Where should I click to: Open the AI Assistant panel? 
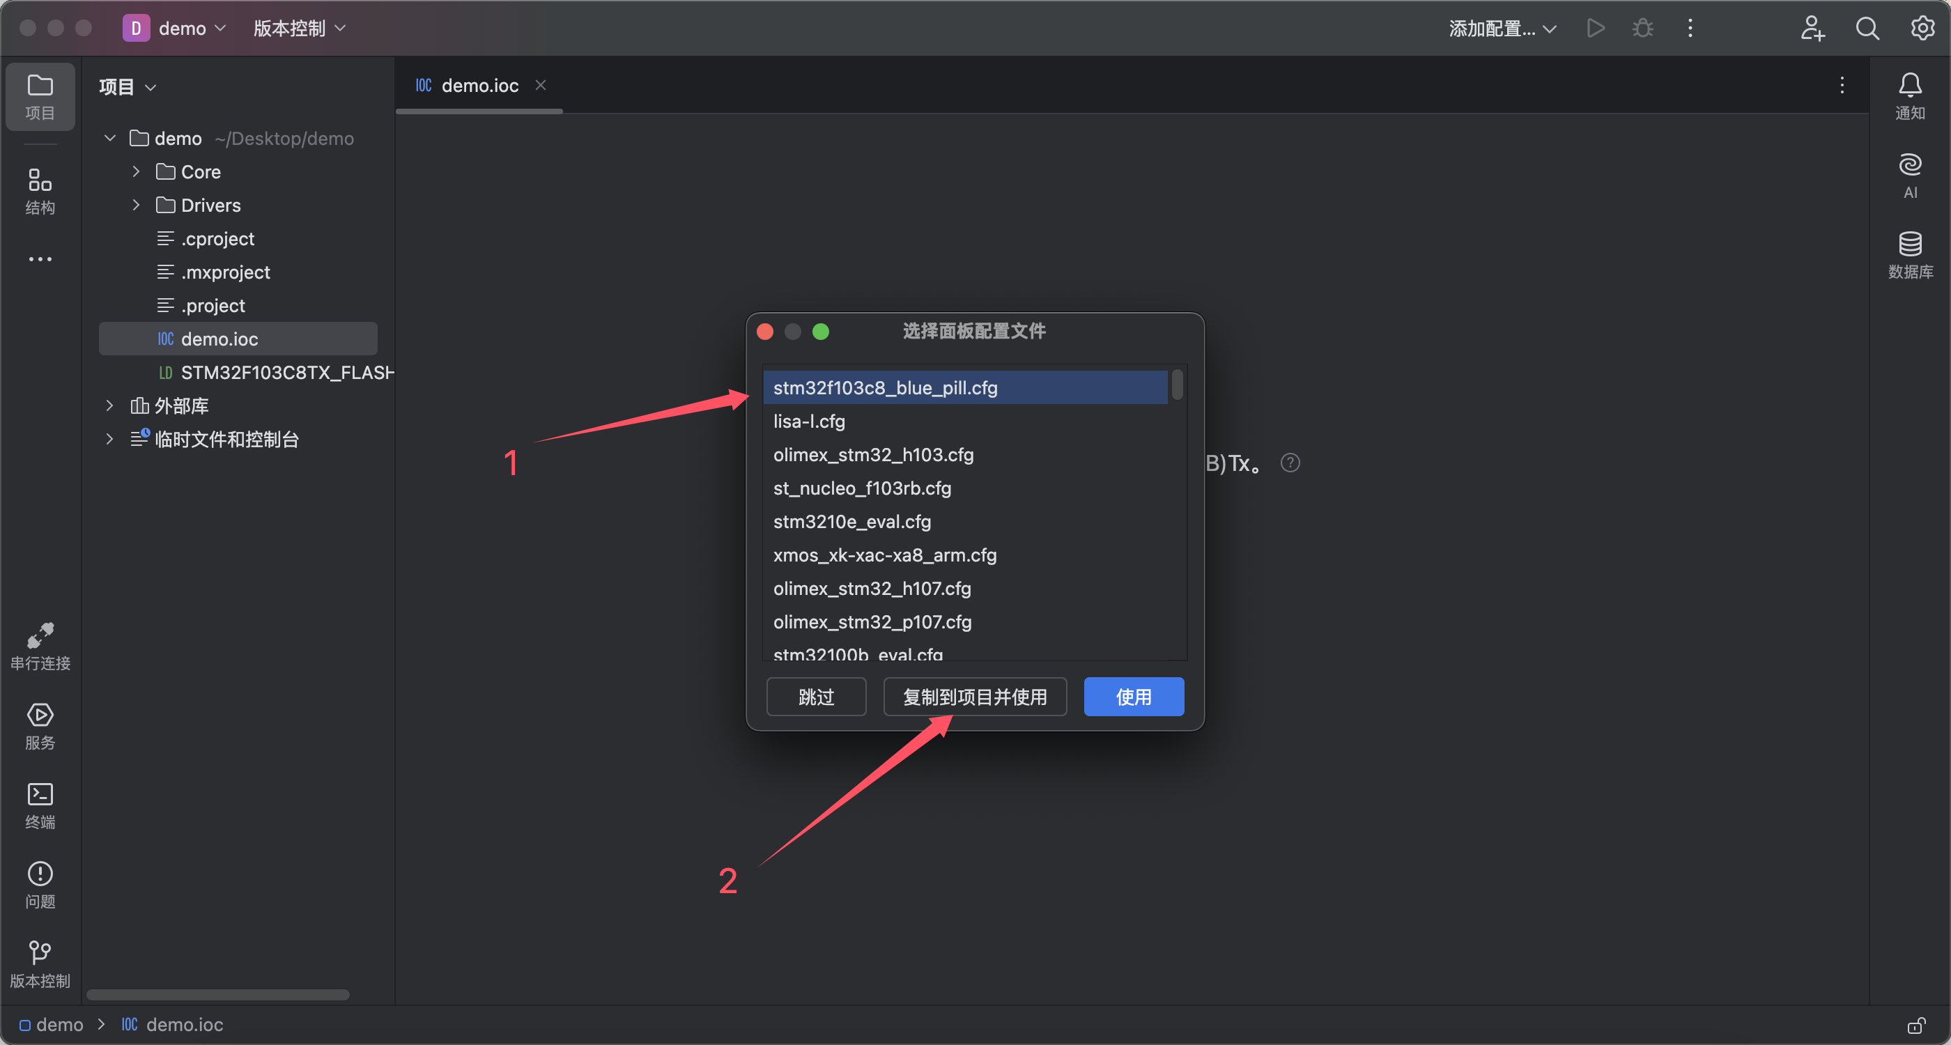(1909, 176)
